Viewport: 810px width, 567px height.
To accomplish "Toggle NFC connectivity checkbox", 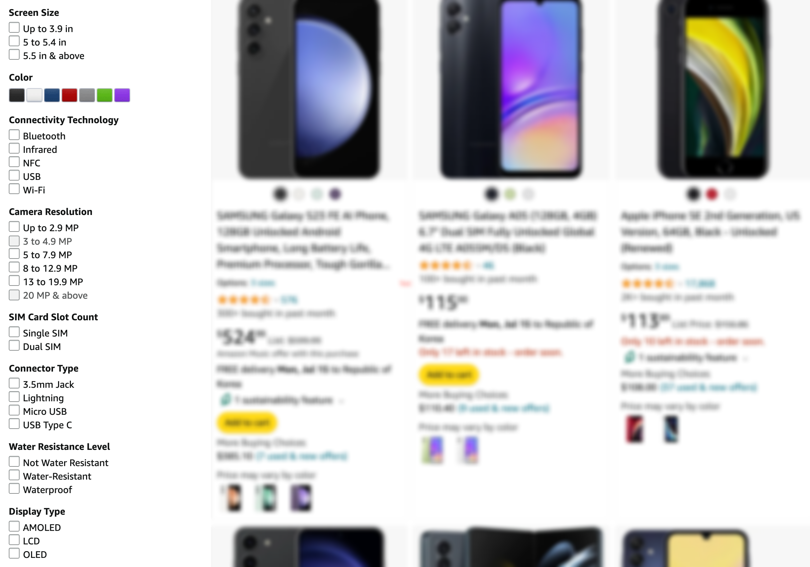I will point(14,163).
